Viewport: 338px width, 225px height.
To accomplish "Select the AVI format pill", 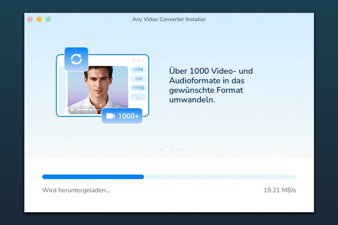I will (138, 79).
